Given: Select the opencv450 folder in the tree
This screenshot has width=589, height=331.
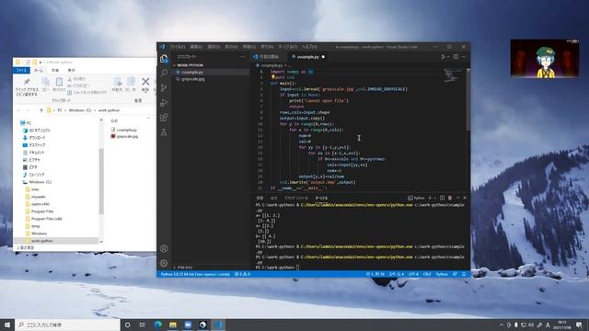Looking at the screenshot, I should coord(40,204).
